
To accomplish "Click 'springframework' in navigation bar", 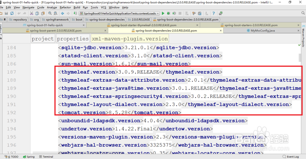I will click(55, 20).
